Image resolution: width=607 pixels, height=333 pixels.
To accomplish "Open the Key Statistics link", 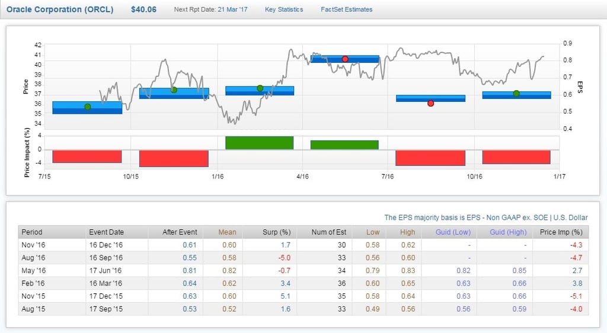I will point(284,9).
